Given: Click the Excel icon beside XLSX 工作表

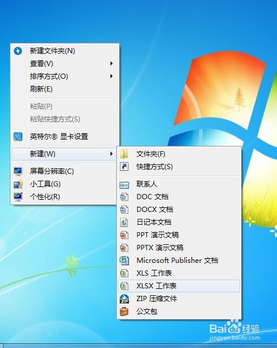Looking at the screenshot, I should tap(124, 286).
